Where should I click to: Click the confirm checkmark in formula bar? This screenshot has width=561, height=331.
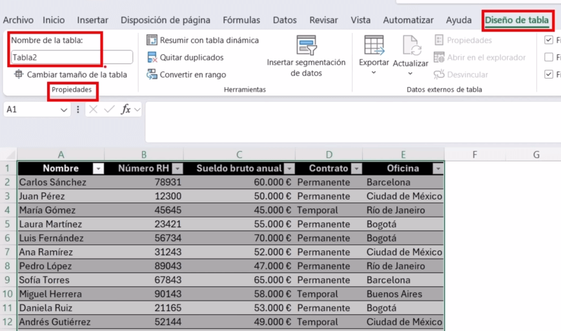109,110
